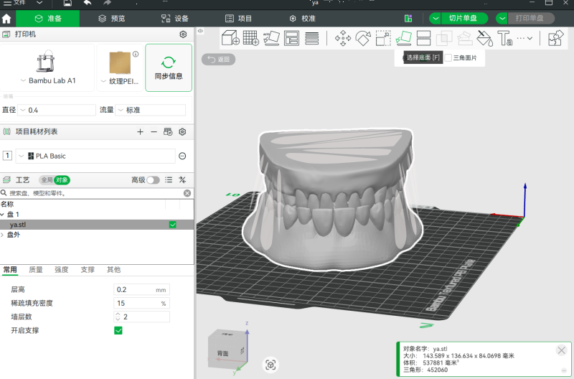Select the Move tool in toolbar
Screen dimensions: 574x379
point(343,38)
